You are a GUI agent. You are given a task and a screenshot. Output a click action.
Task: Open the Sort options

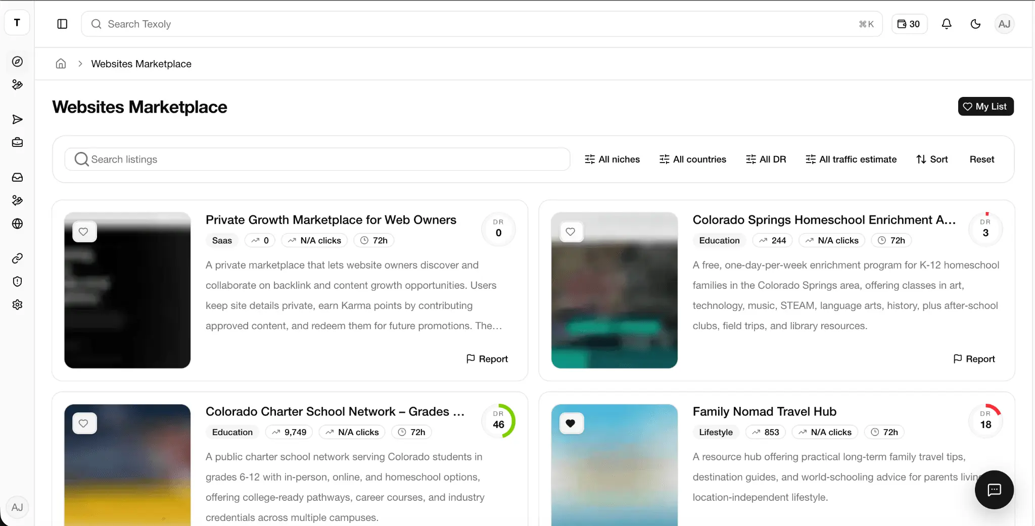(x=932, y=159)
